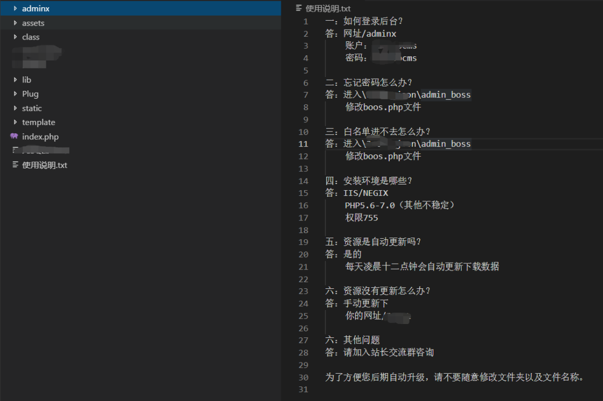
Task: Open the index.php file name in explorer
Action: 40,137
